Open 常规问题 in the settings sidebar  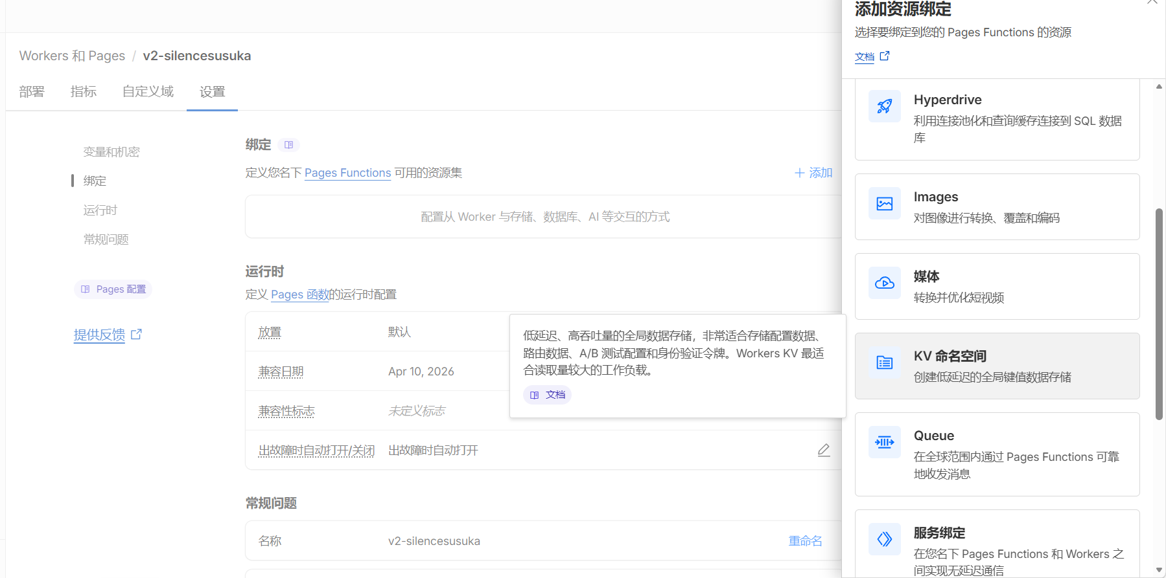(106, 239)
